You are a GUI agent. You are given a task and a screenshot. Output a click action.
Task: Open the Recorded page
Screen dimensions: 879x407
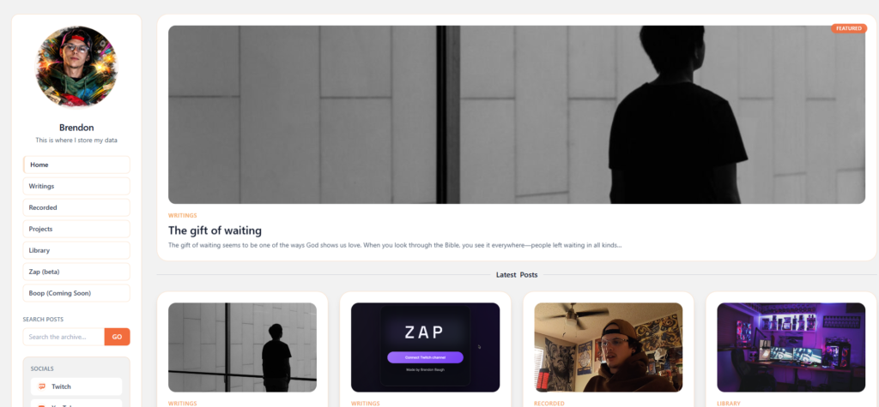coord(76,207)
